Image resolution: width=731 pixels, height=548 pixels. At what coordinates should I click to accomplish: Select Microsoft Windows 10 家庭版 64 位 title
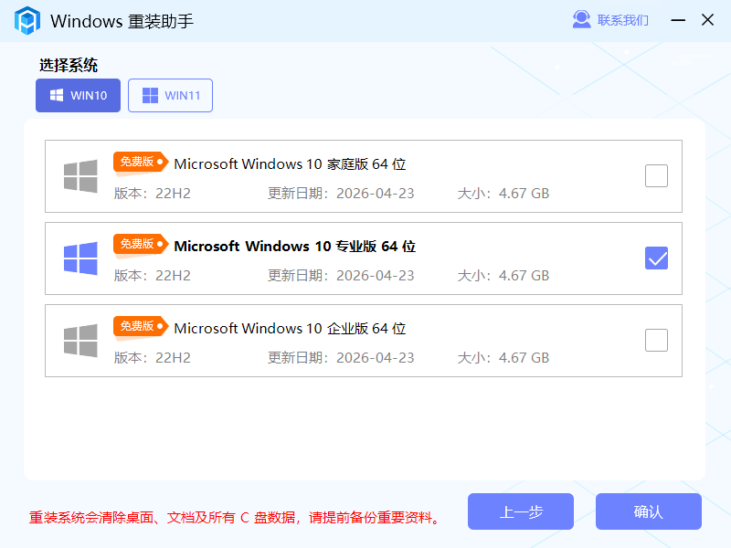tap(290, 164)
